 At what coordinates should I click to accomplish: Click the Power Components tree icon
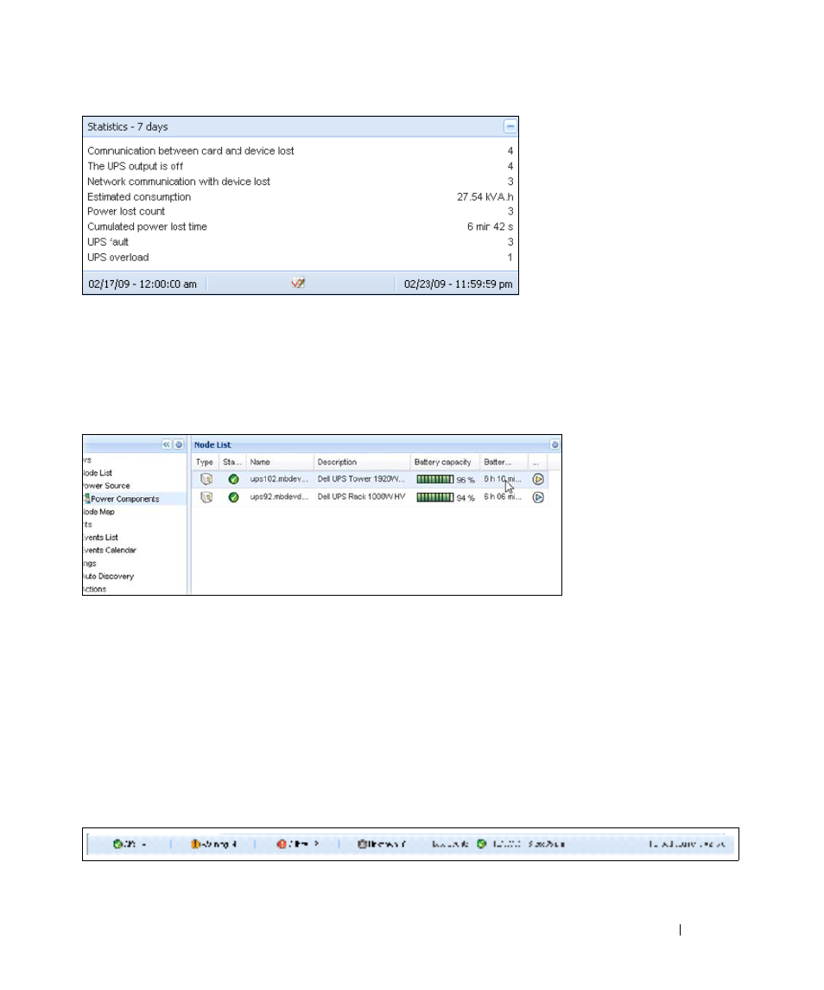pos(87,498)
